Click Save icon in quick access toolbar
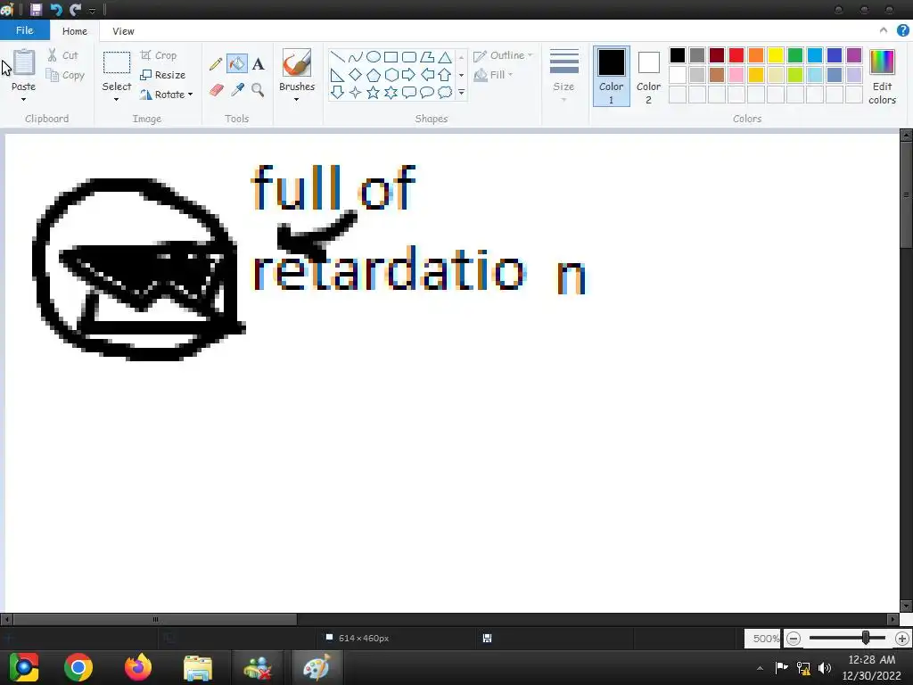 (36, 9)
